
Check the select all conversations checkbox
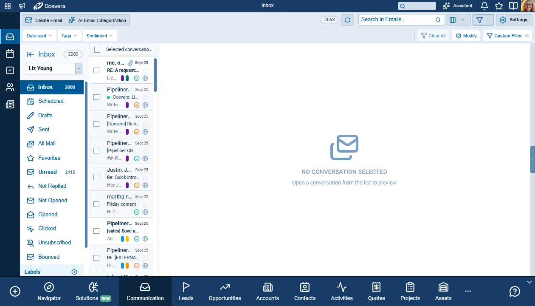click(x=97, y=50)
